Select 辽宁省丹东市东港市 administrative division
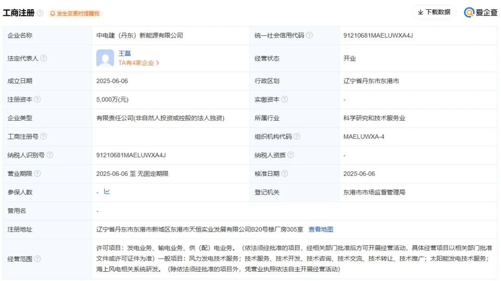Viewport: 501px width, 281px height. (x=371, y=81)
